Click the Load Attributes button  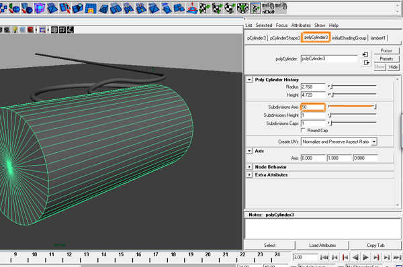point(322,246)
